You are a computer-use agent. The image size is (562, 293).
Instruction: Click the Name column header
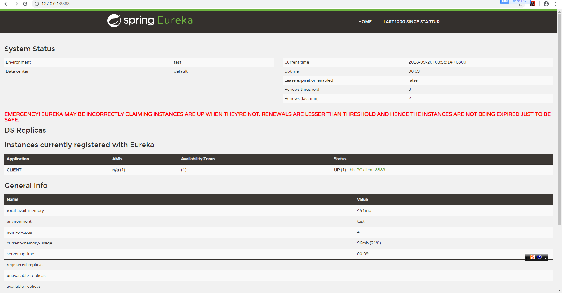point(12,199)
